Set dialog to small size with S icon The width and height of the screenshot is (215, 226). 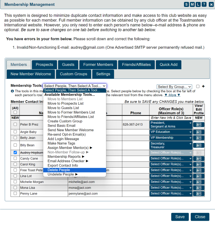(x=186, y=5)
